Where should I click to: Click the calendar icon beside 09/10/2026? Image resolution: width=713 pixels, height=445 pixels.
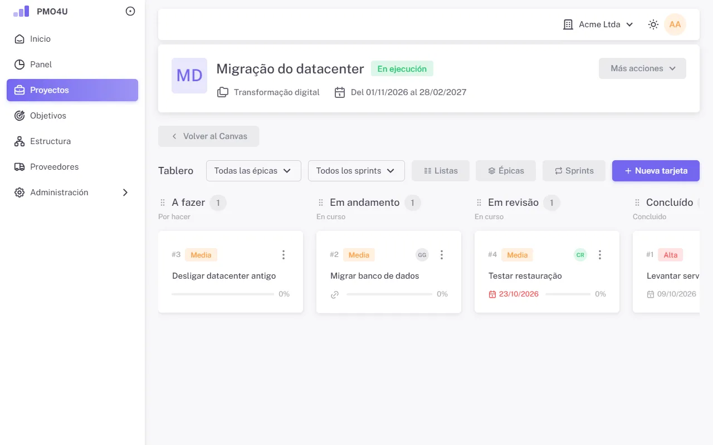tap(651, 294)
